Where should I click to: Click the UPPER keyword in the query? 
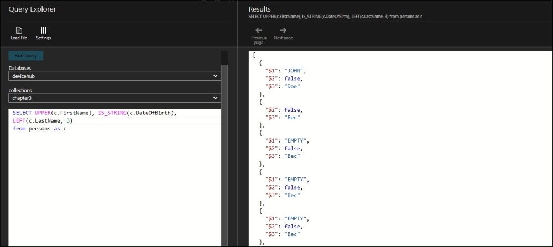[x=43, y=113]
